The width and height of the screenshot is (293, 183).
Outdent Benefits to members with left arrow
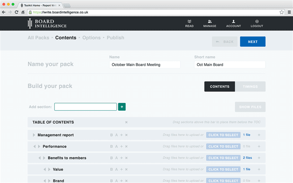[40, 158]
